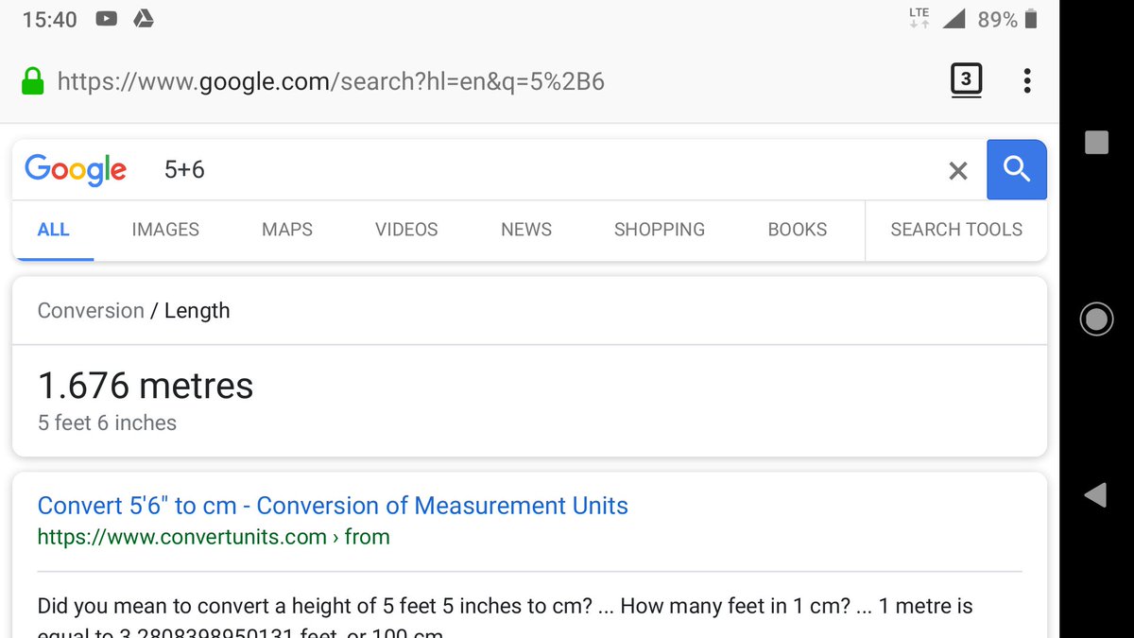Tap the Conversion / Length heading

coord(133,311)
